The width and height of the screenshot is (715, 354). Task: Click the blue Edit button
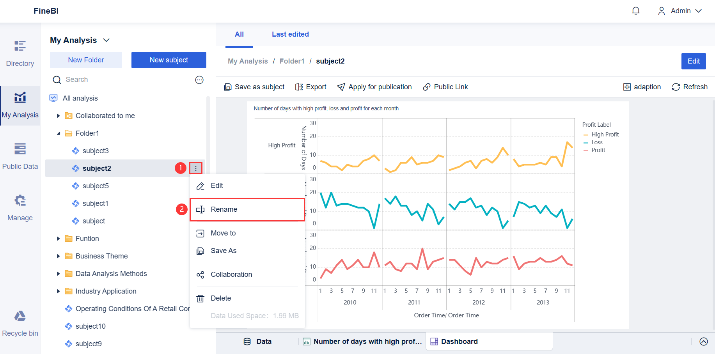click(693, 61)
